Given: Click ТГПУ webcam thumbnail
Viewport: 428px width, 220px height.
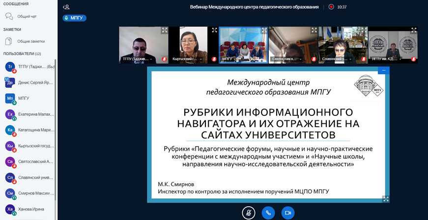Looking at the screenshot, I should (143, 45).
